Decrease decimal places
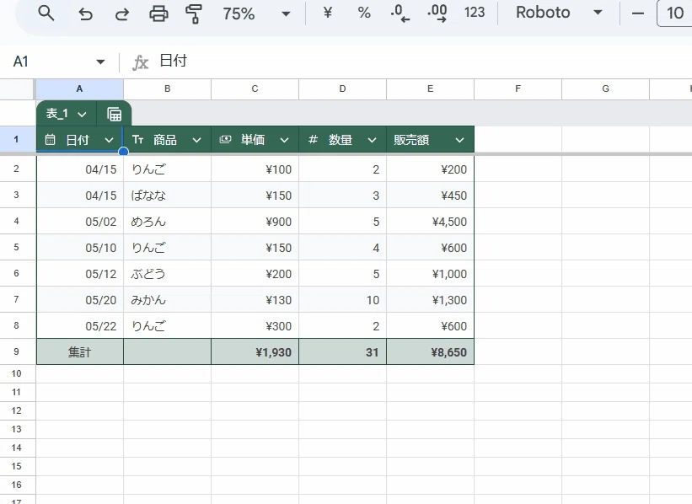 [400, 13]
